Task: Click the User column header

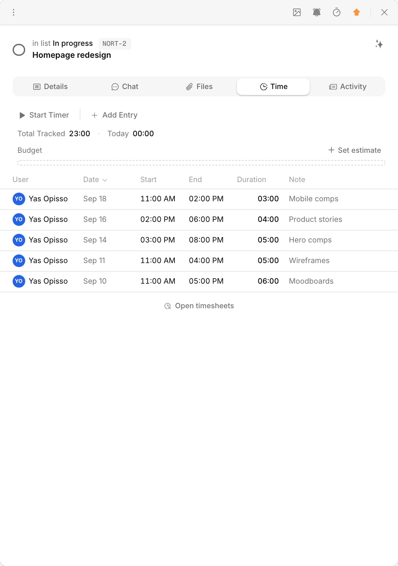Action: point(21,179)
